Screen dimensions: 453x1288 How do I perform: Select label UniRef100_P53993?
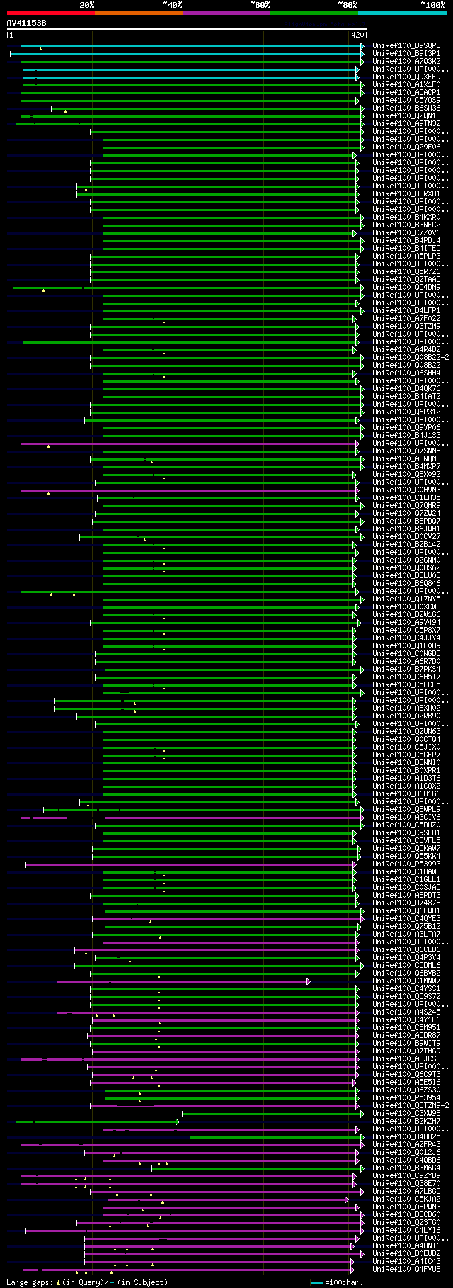click(406, 864)
